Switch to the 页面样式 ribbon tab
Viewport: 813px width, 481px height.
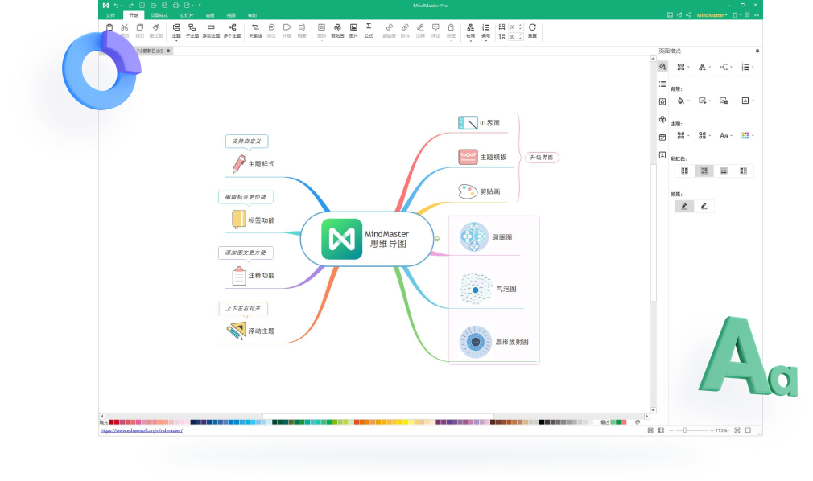[160, 15]
